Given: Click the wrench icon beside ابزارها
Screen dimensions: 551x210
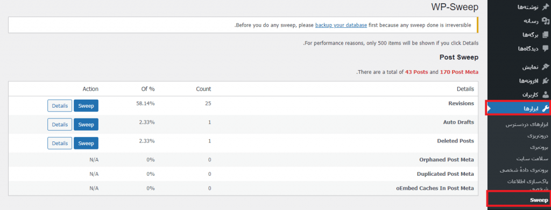Looking at the screenshot, I should [545, 109].
